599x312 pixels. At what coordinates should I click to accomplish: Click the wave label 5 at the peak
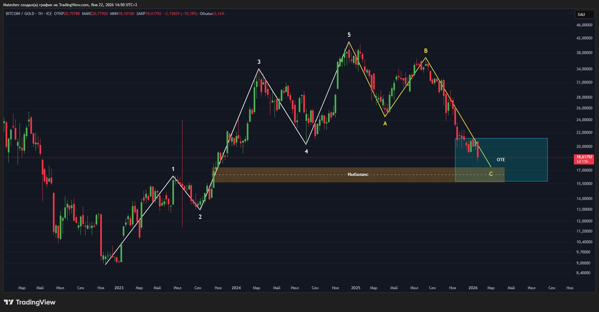[x=349, y=35]
